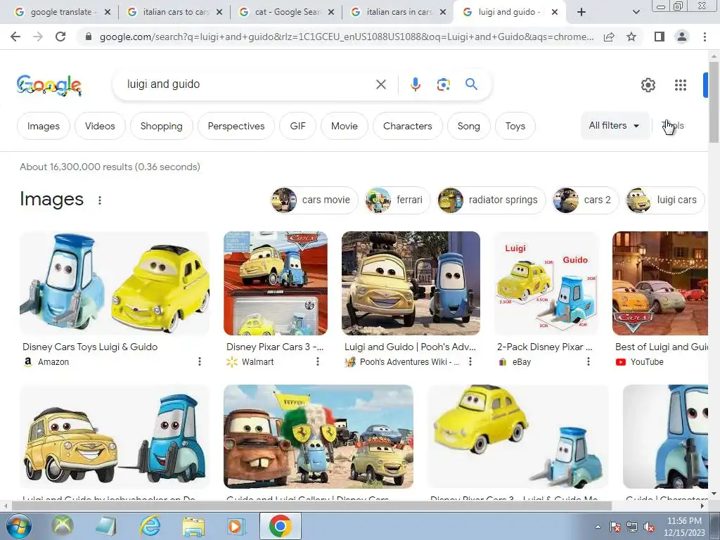Show hidden system tray icons
Image resolution: width=720 pixels, height=540 pixels.
(x=598, y=527)
